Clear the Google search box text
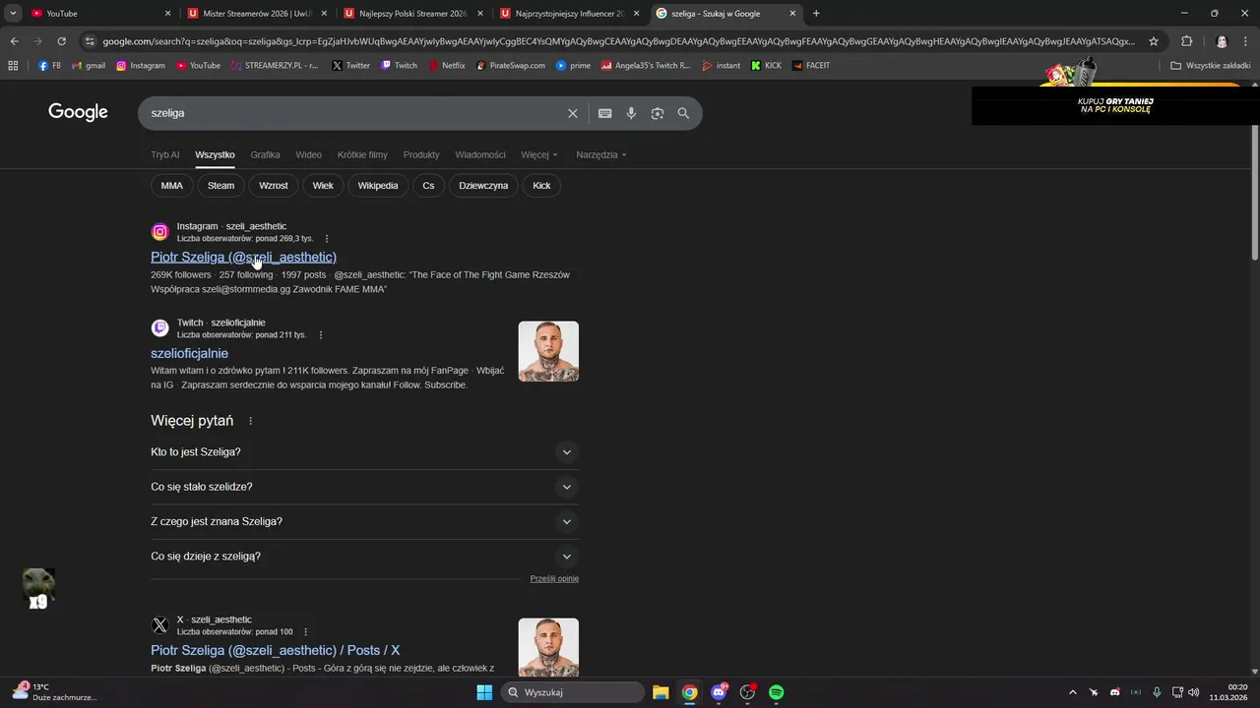The height and width of the screenshot is (708, 1260). click(572, 113)
